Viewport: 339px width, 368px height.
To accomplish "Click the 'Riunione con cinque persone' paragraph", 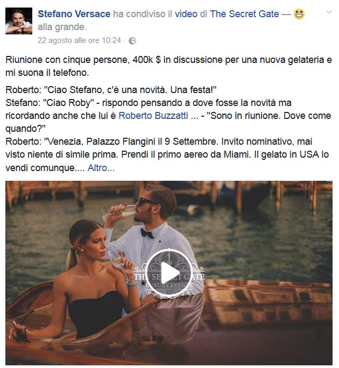I will point(168,66).
